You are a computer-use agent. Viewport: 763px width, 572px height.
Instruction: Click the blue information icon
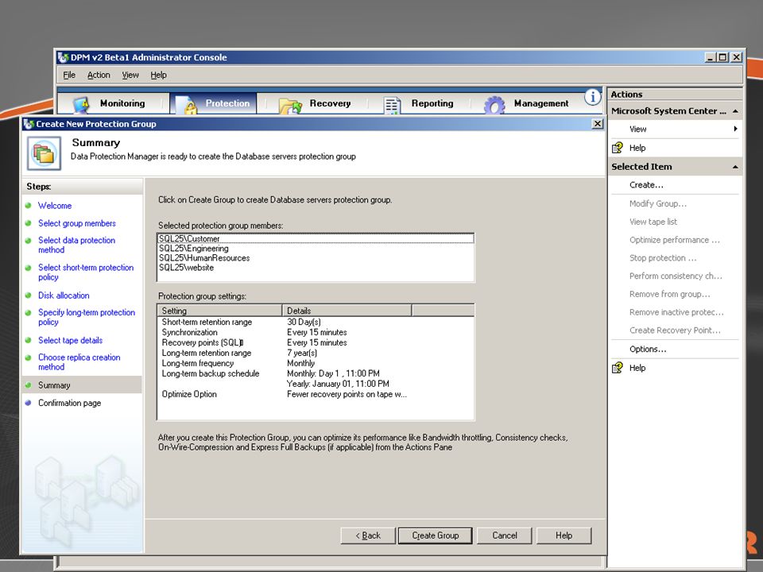(593, 97)
